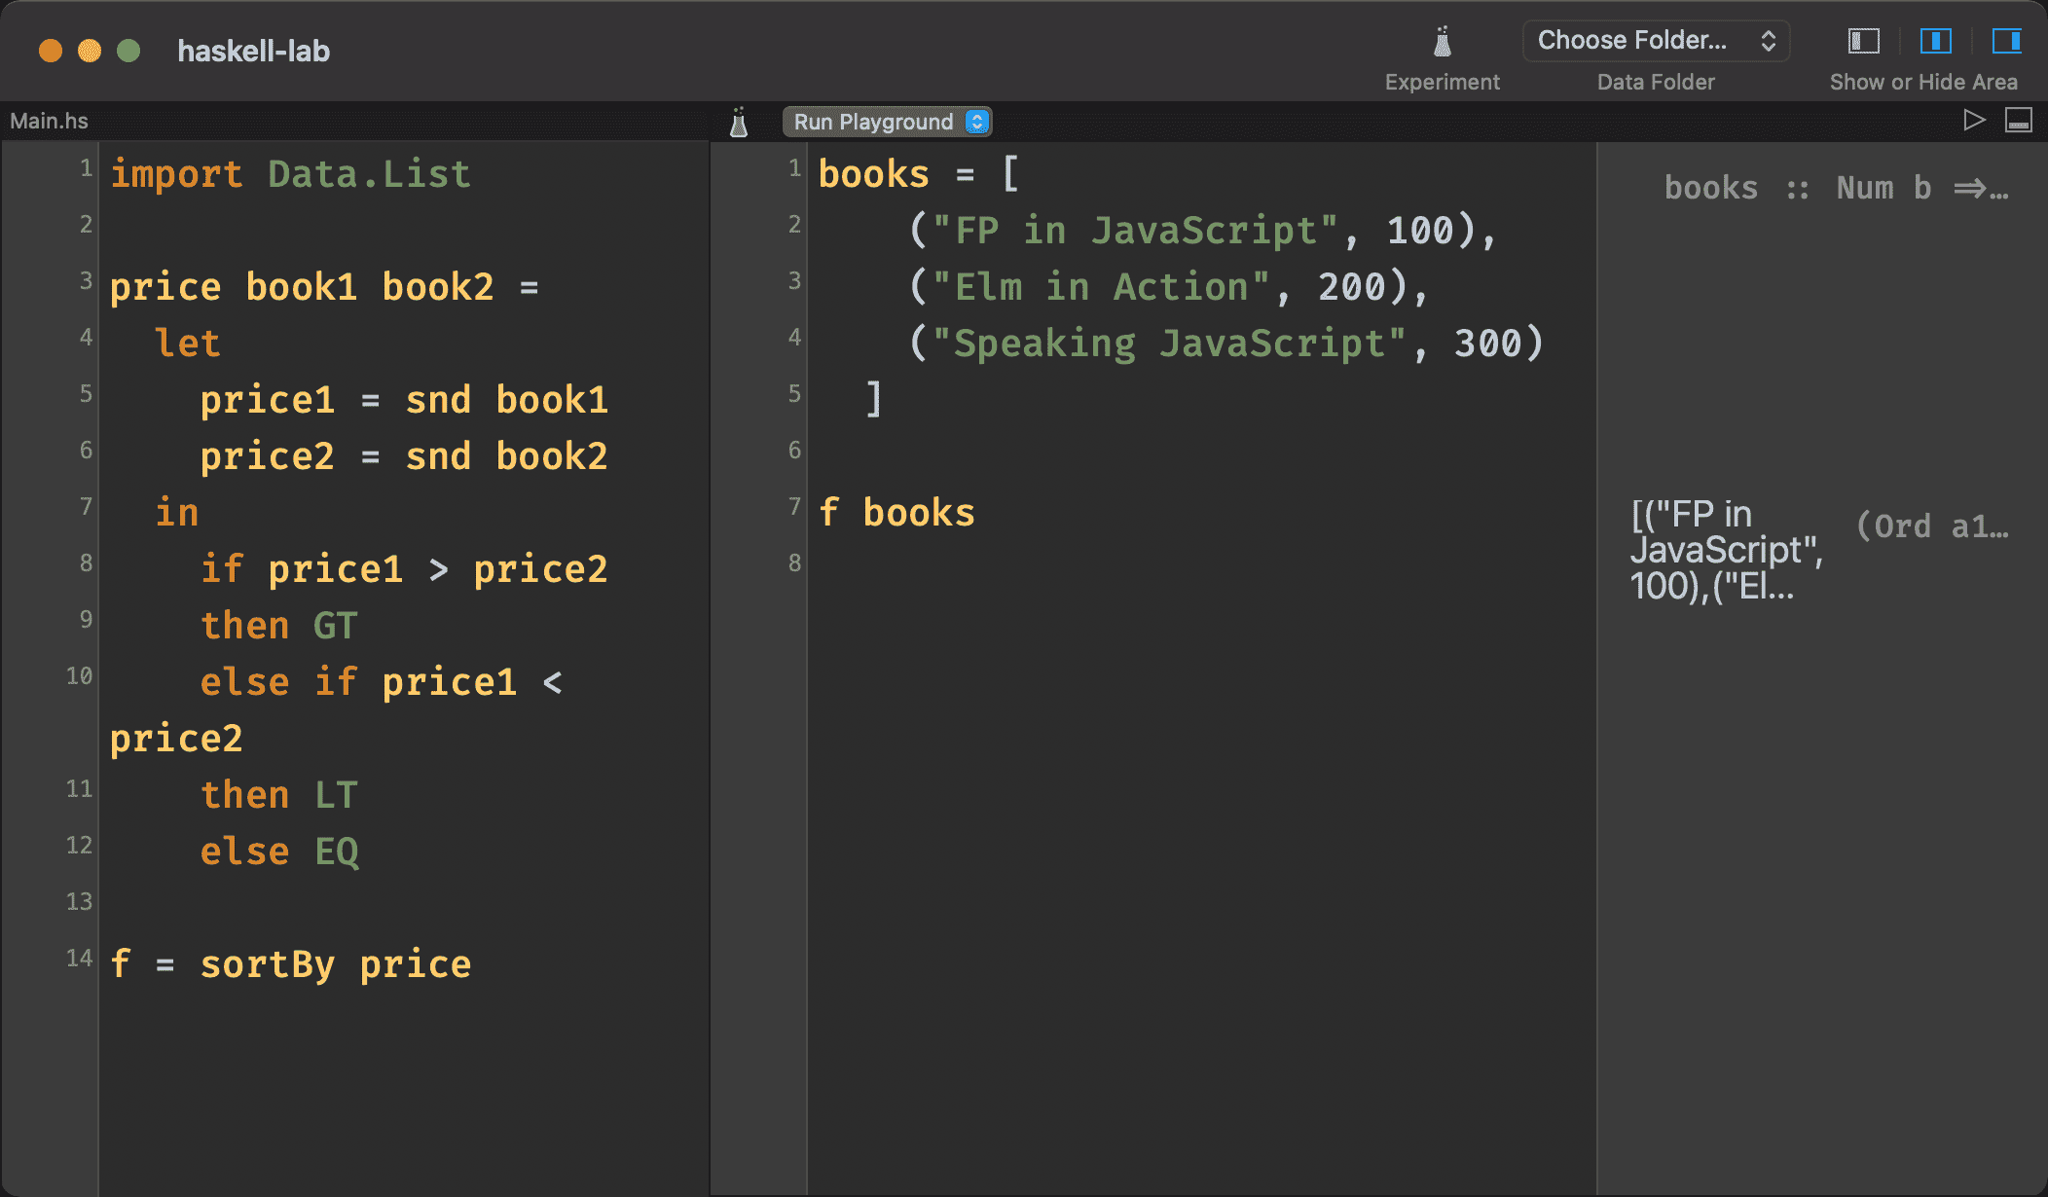Click the 'import Data.List' line
This screenshot has height=1197, width=2048.
(290, 174)
